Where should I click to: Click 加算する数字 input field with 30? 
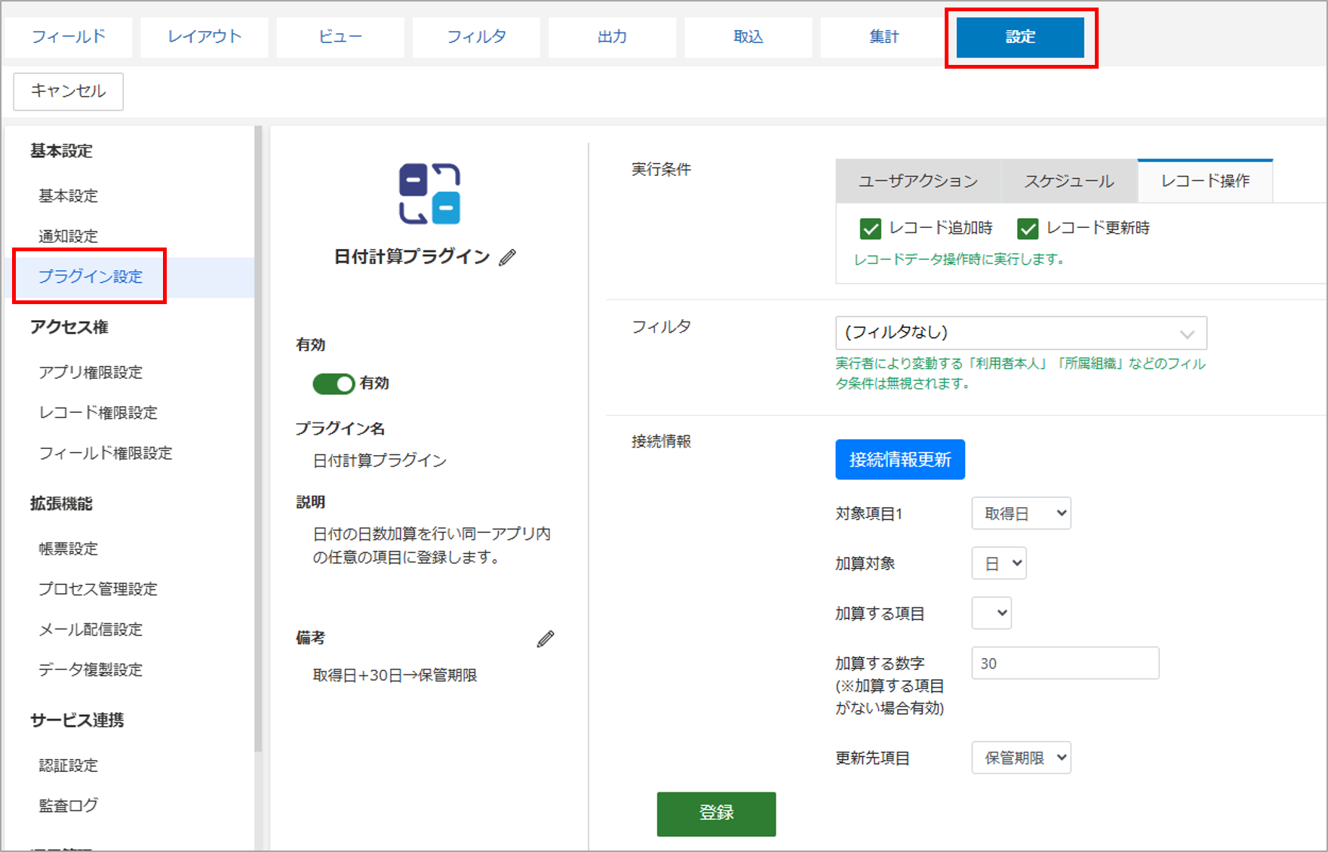coord(1065,663)
